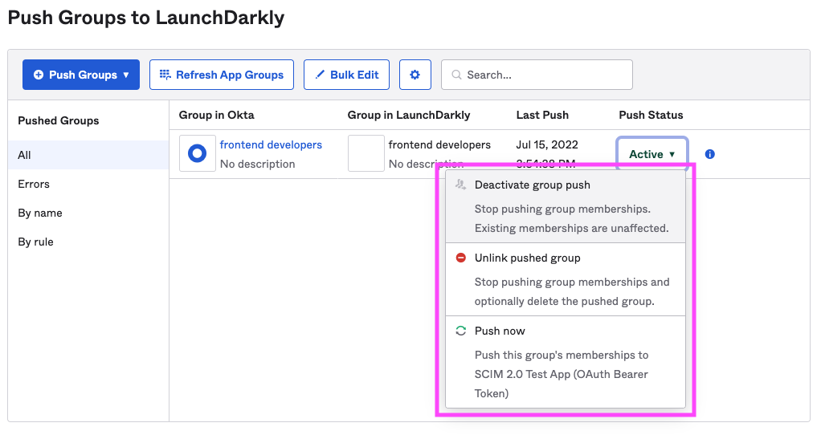Viewport: 821px width, 435px height.
Task: Click the magnifier icon in search box
Action: point(456,75)
